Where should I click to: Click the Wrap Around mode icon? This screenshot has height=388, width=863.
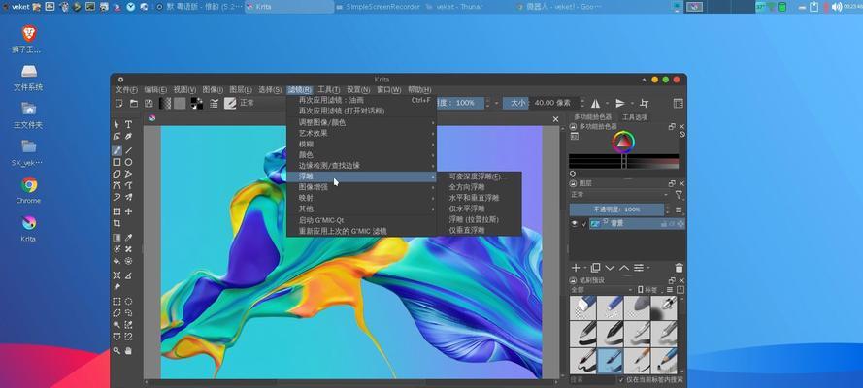pyautogui.click(x=645, y=104)
